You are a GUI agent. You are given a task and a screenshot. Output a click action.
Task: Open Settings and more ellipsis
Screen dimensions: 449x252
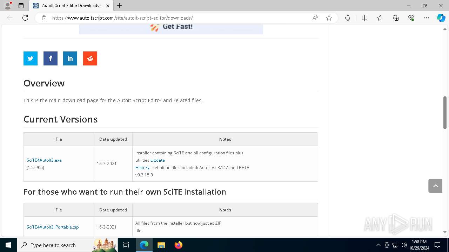(427, 18)
